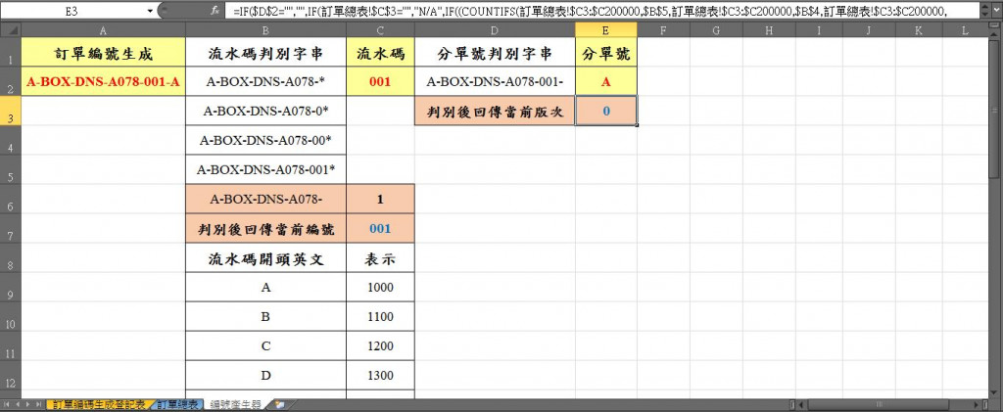
Task: Select column J header
Action: (869, 30)
